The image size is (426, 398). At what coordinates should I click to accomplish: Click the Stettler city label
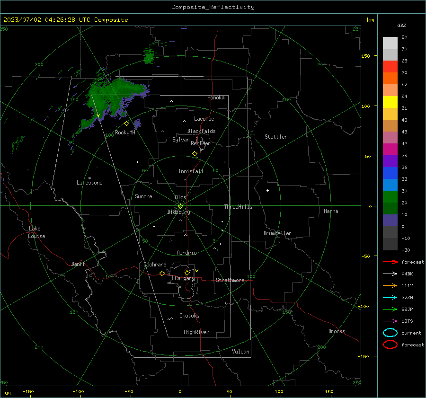pos(276,137)
